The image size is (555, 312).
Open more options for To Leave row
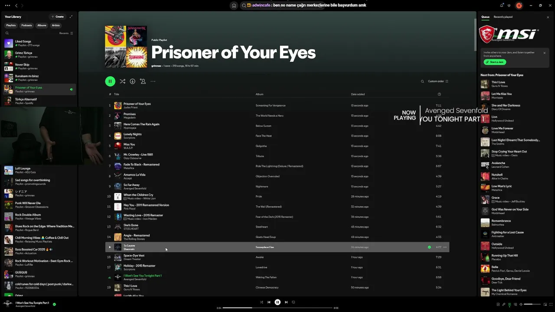pos(445,247)
